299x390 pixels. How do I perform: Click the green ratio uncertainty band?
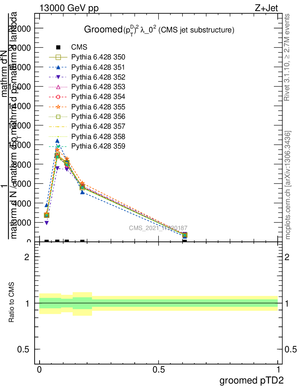click(159, 303)
